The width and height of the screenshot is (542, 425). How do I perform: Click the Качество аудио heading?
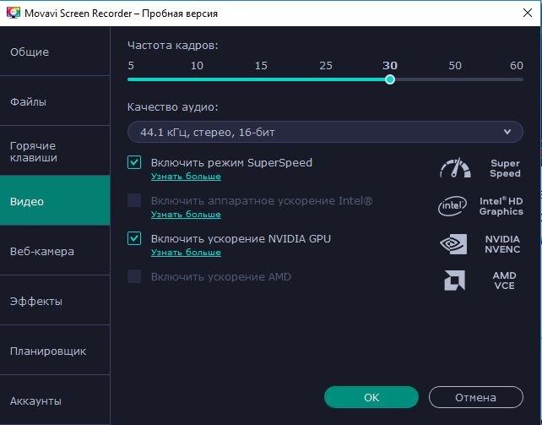173,106
